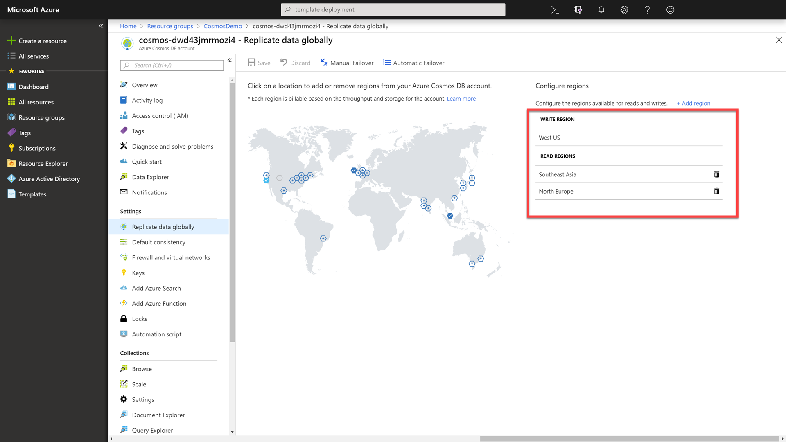
Task: Expand the Collections section
Action: (134, 353)
